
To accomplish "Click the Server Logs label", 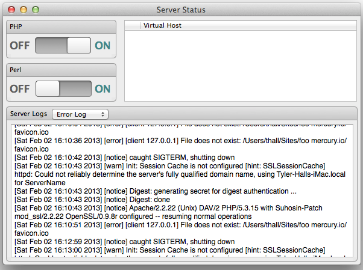I will click(x=28, y=114).
